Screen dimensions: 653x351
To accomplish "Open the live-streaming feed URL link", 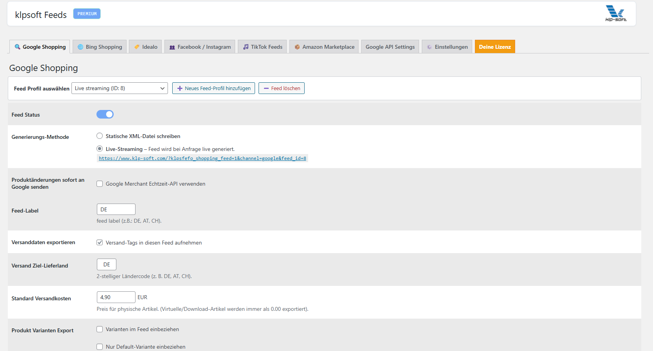I will pos(202,158).
